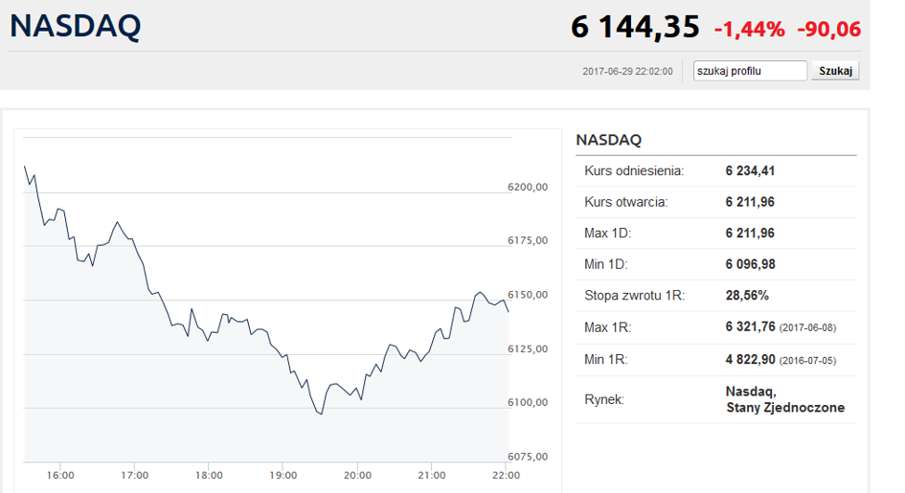Click the 'Min 1D:' label
Viewport: 905px width, 493px height.
pyautogui.click(x=605, y=264)
